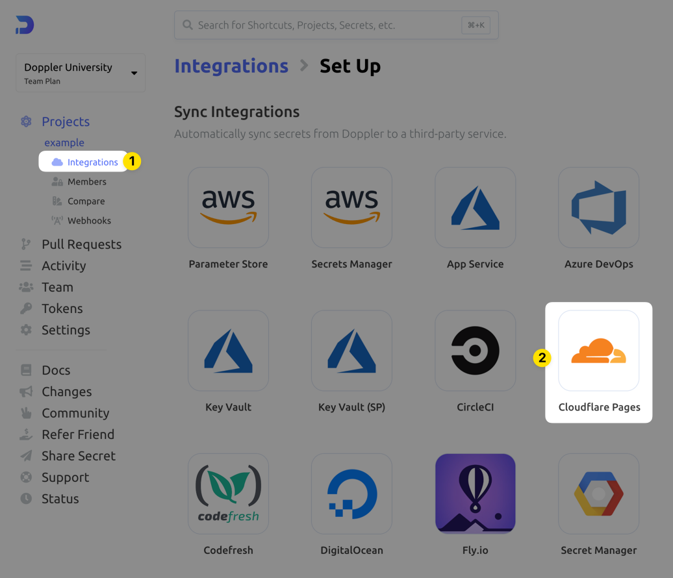
Task: Open Community in the sidebar
Action: (x=75, y=413)
